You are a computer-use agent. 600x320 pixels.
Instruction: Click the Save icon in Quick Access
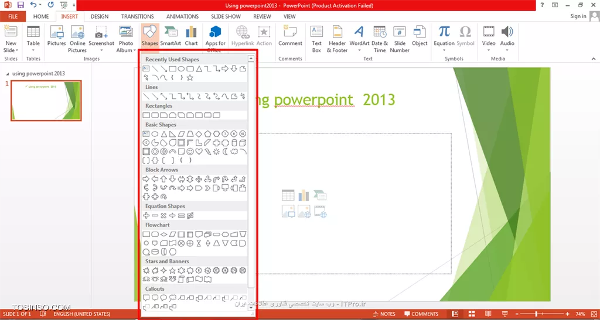pyautogui.click(x=21, y=5)
